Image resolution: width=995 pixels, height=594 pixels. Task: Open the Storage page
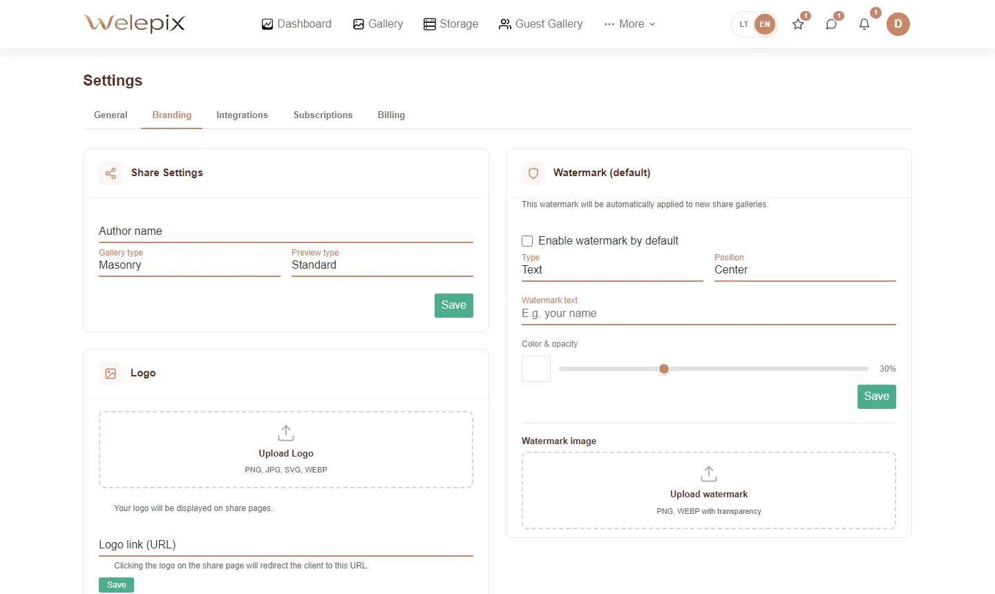[x=451, y=24]
